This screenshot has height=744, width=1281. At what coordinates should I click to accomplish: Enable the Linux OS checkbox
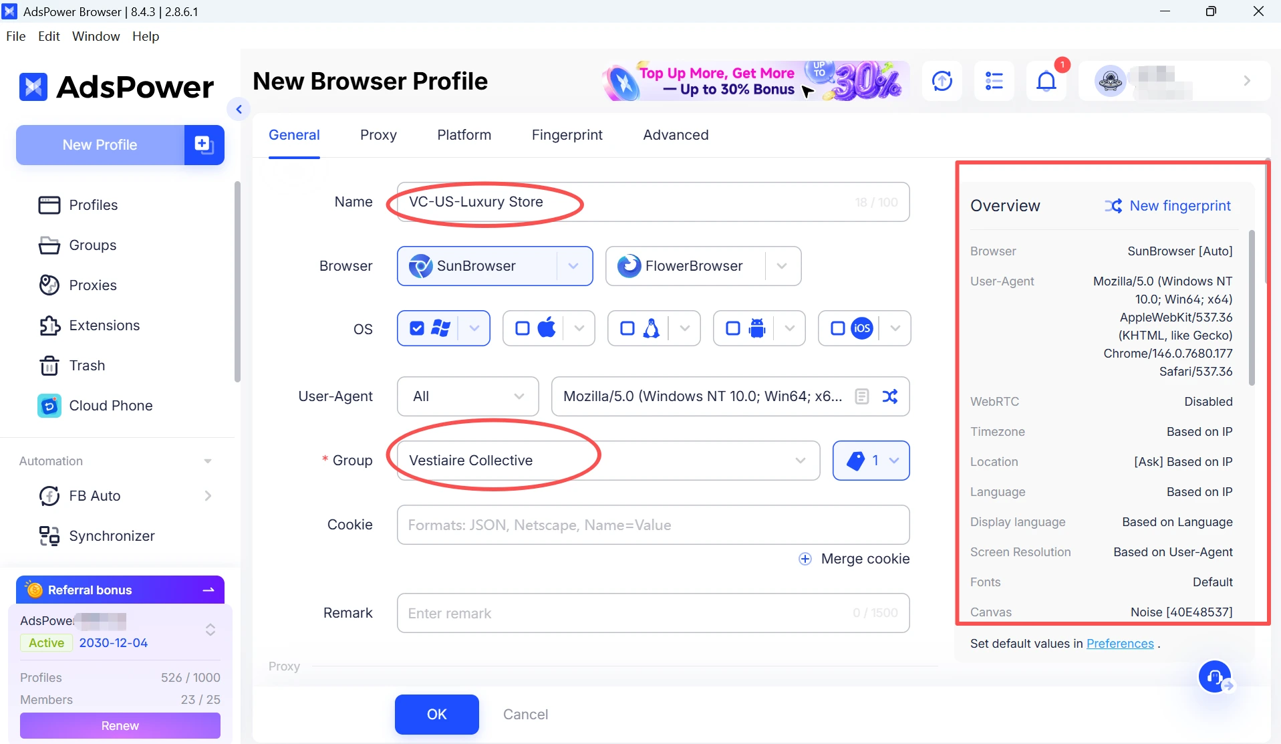coord(627,328)
